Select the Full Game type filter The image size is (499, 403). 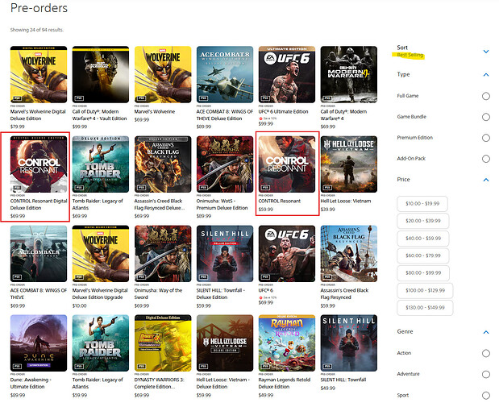485,96
